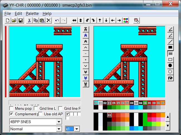This screenshot has height=135, width=181.
Task: Select the paint bucket fill tool
Action: point(170,78)
